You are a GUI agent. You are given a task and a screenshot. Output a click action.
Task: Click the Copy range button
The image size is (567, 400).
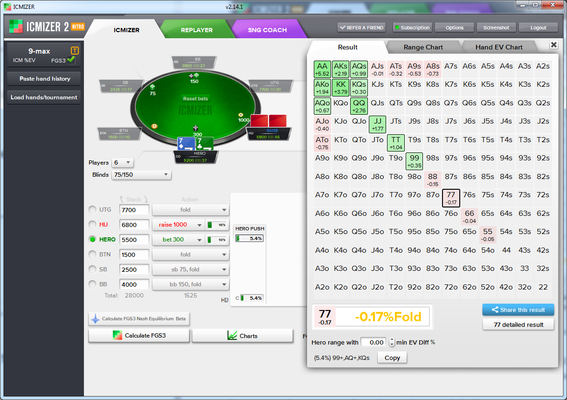pyautogui.click(x=392, y=358)
